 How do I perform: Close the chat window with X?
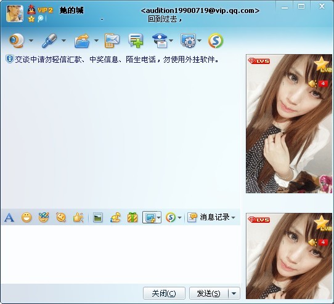[x=322, y=6]
